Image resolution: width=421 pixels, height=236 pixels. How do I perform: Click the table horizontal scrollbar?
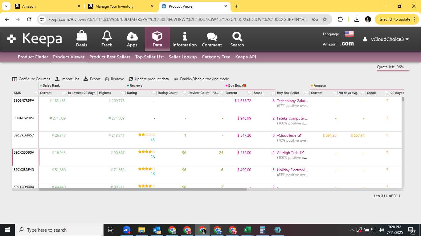143,189
